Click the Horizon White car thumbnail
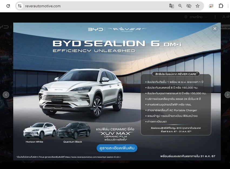Image resolution: width=230 pixels, height=169 pixels. click(40, 131)
